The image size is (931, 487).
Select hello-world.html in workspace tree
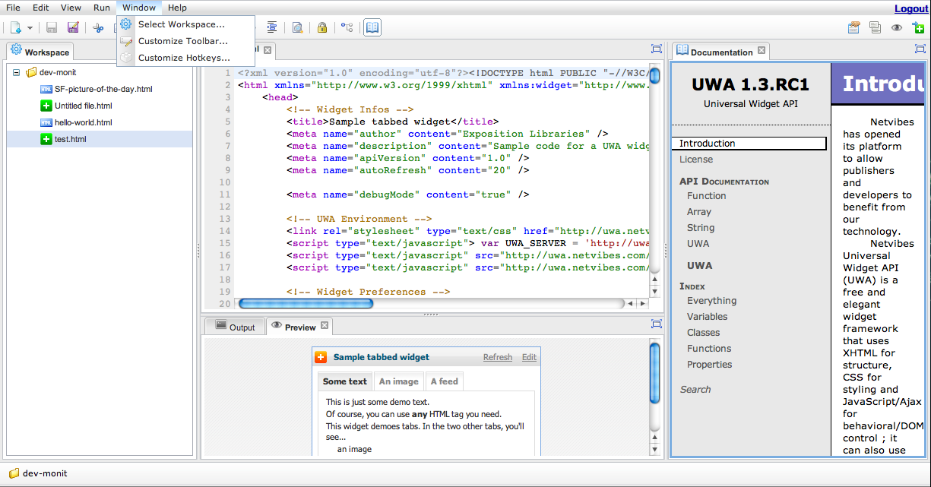(x=83, y=122)
